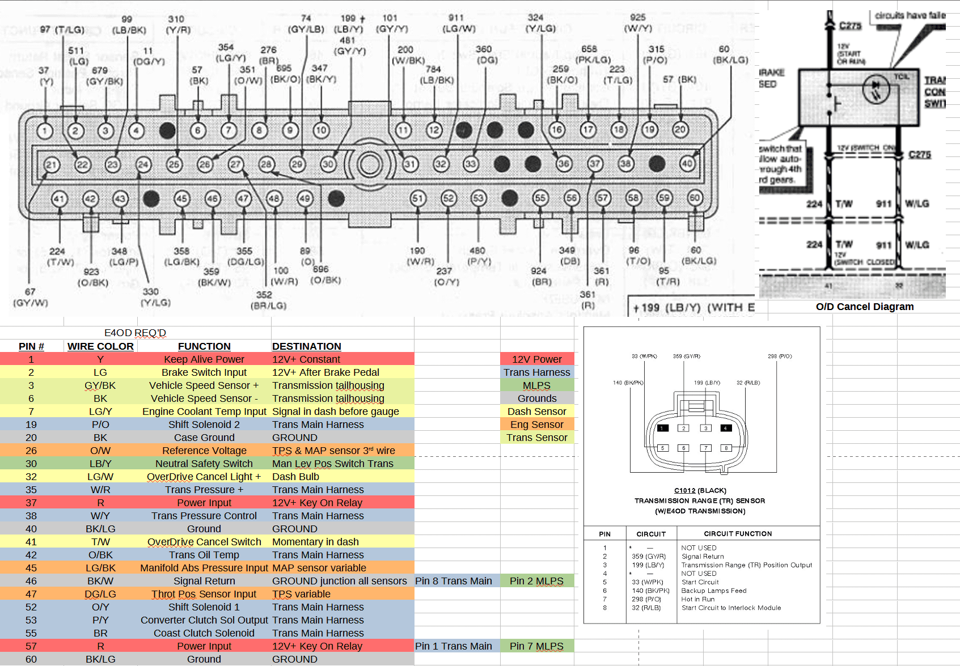Select the '12V+ Constant' cell
This screenshot has height=666, width=960.
tap(343, 359)
